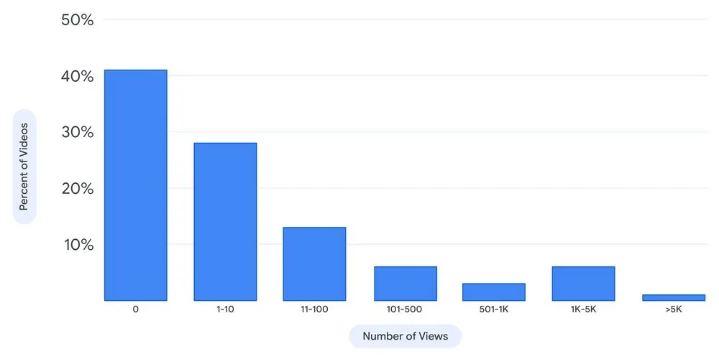This screenshot has height=359, width=719.
Task: Click the >5K x-axis category label
Action: [674, 310]
